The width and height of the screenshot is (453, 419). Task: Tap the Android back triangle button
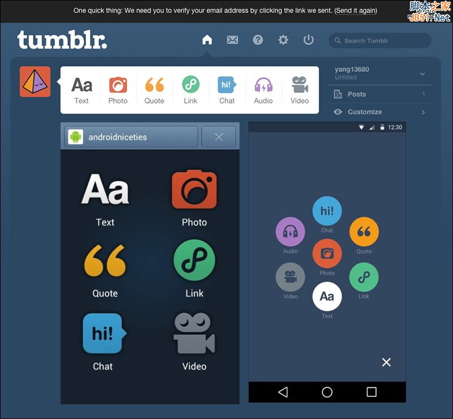[x=283, y=392]
